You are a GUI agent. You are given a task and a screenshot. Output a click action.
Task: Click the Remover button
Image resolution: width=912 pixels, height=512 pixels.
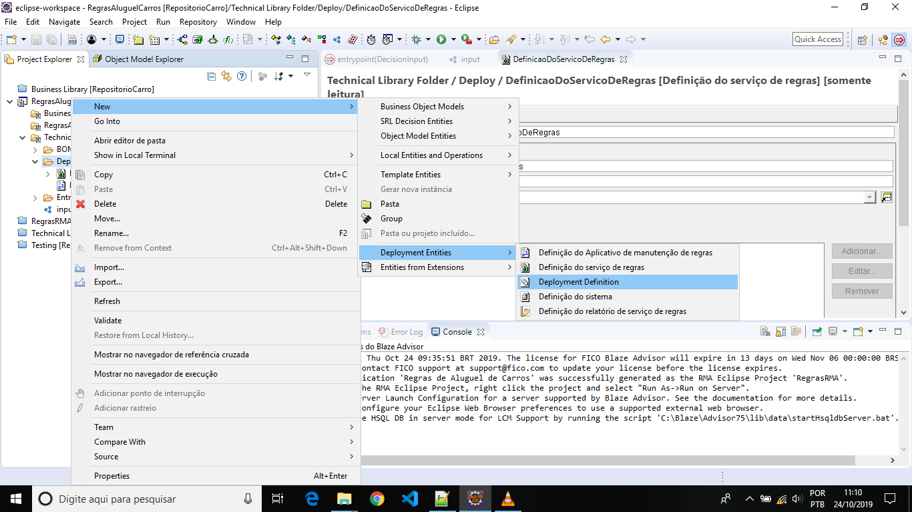click(863, 291)
